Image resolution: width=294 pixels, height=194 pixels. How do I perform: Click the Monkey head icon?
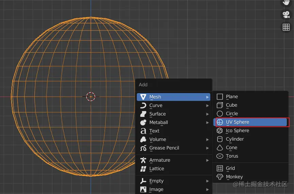pyautogui.click(x=220, y=177)
